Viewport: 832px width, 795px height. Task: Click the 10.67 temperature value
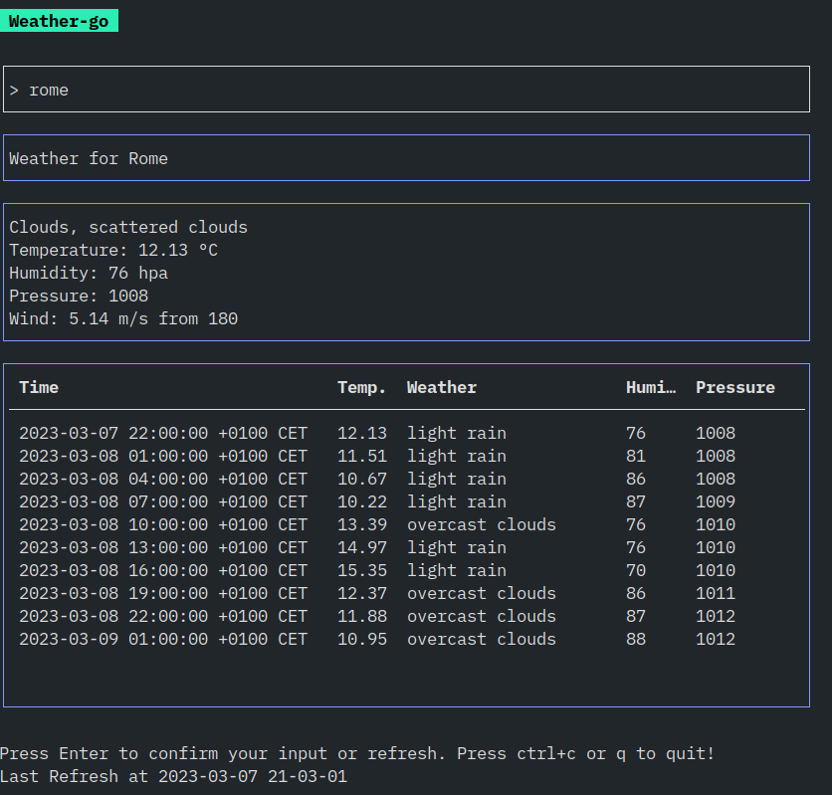click(x=362, y=479)
